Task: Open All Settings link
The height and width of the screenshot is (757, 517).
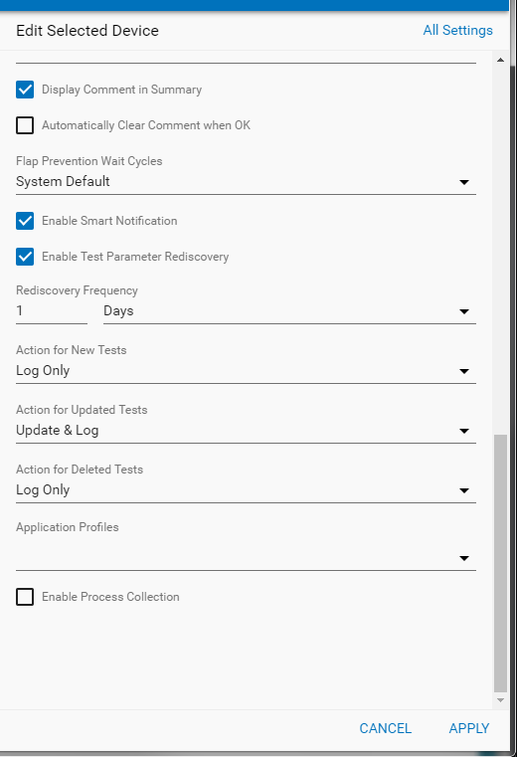Action: click(x=457, y=30)
